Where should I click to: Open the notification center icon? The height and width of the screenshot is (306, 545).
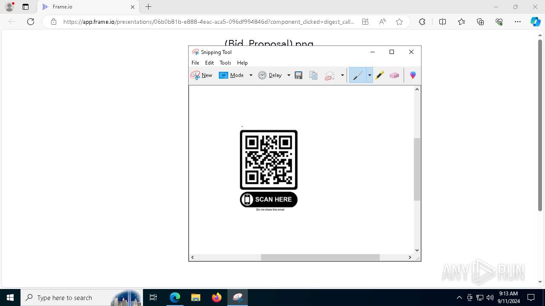531,297
